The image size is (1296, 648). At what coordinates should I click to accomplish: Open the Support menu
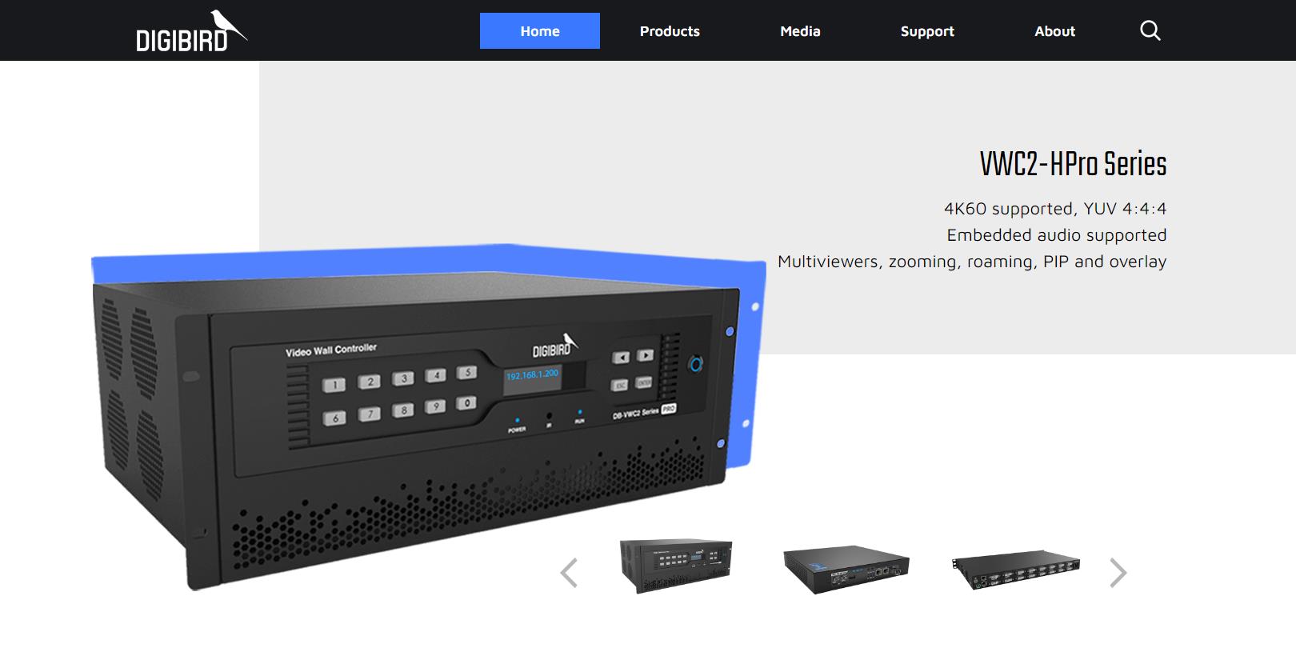coord(927,31)
